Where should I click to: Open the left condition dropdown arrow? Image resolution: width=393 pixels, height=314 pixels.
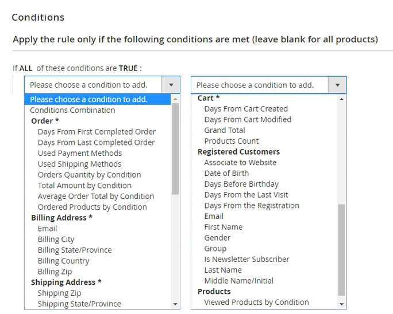171,85
